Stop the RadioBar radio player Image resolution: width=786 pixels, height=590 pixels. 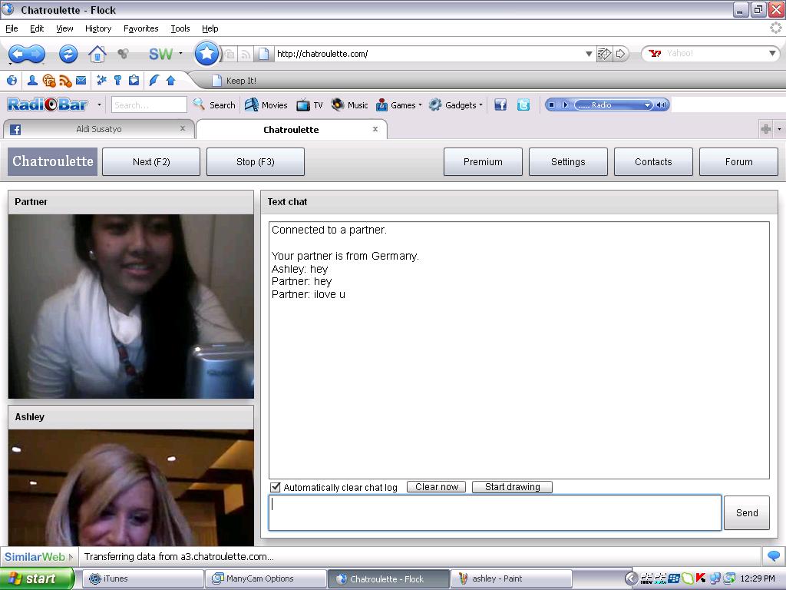click(x=551, y=104)
